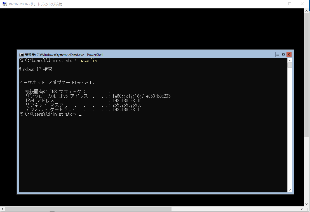
Task: Click the PowerShell window title text
Action: [x=64, y=55]
